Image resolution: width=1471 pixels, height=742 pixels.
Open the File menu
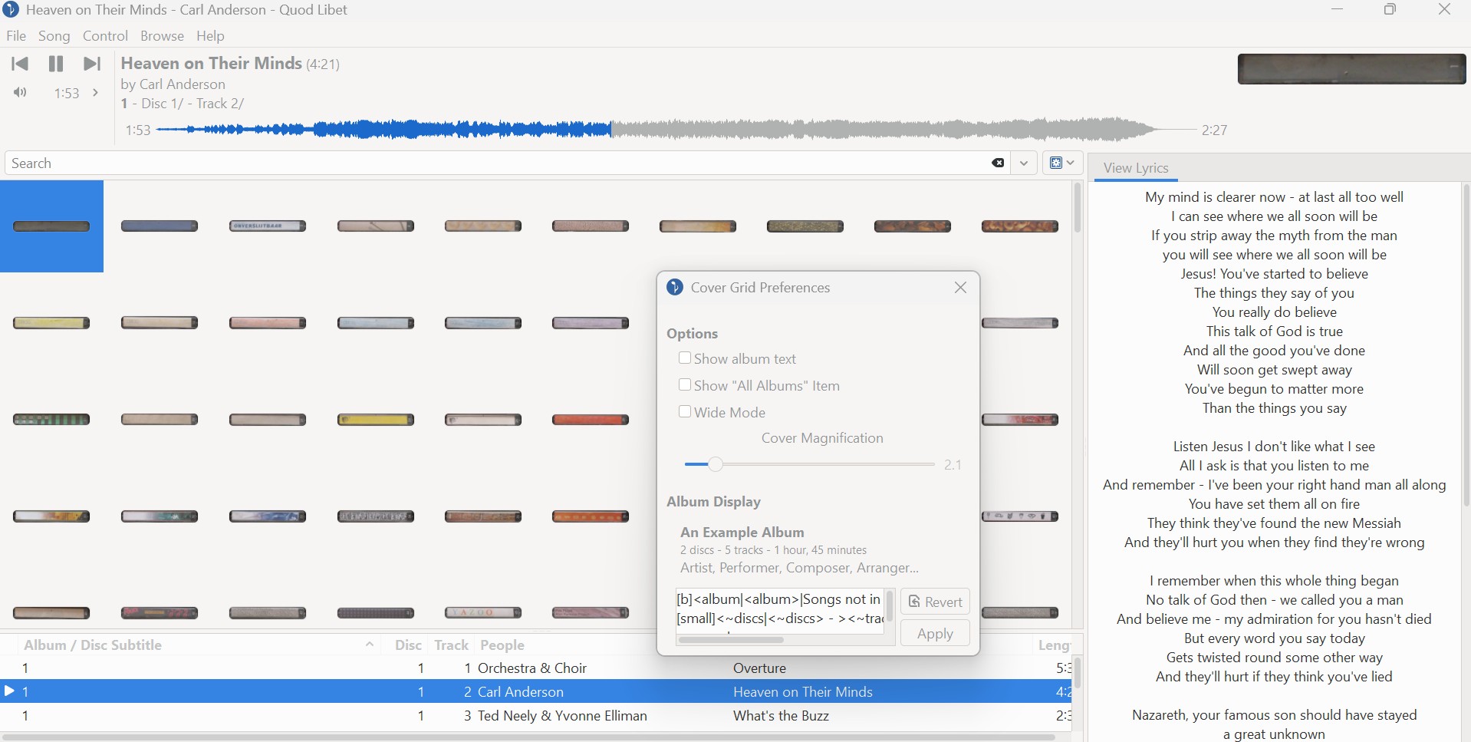[x=16, y=36]
